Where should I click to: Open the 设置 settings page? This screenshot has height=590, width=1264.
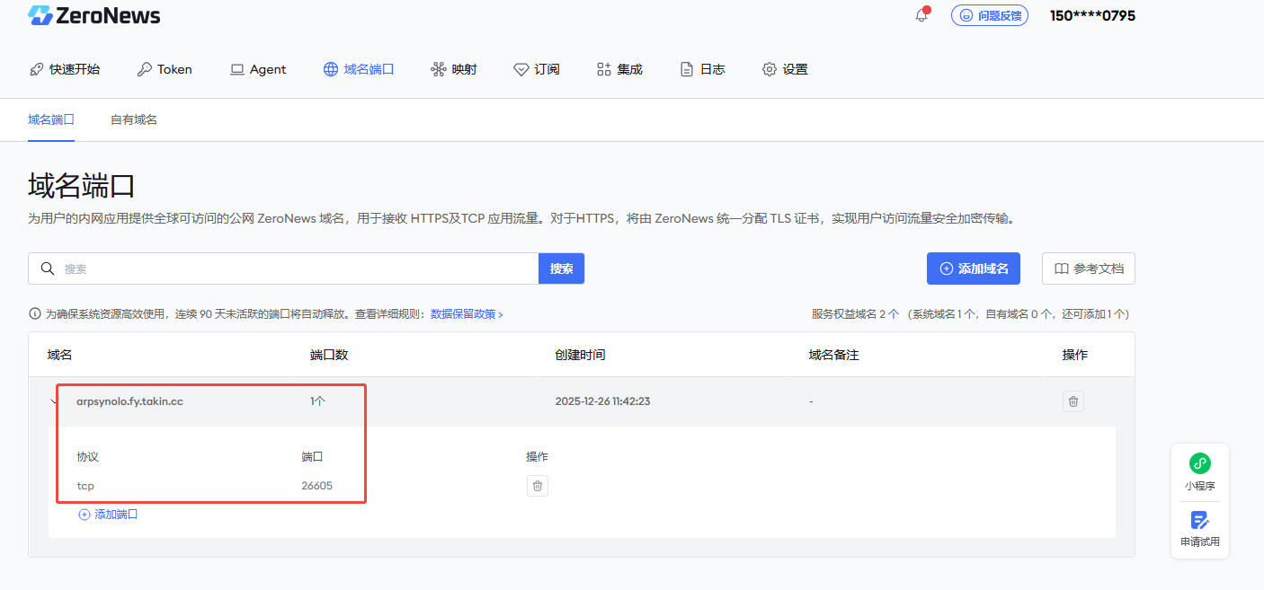pyautogui.click(x=785, y=69)
